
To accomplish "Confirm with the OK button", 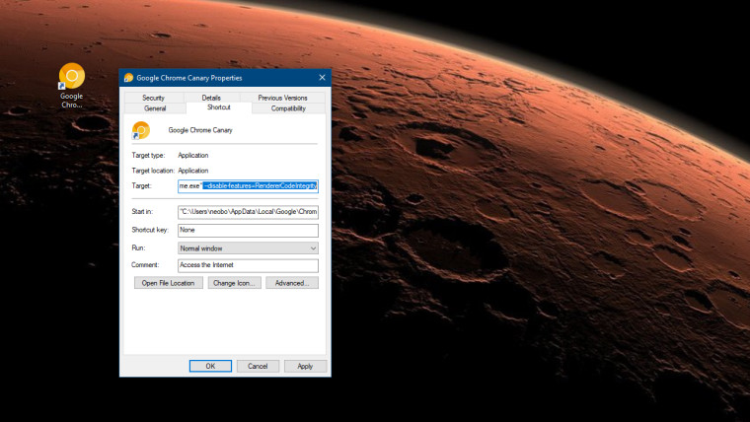I will (210, 366).
